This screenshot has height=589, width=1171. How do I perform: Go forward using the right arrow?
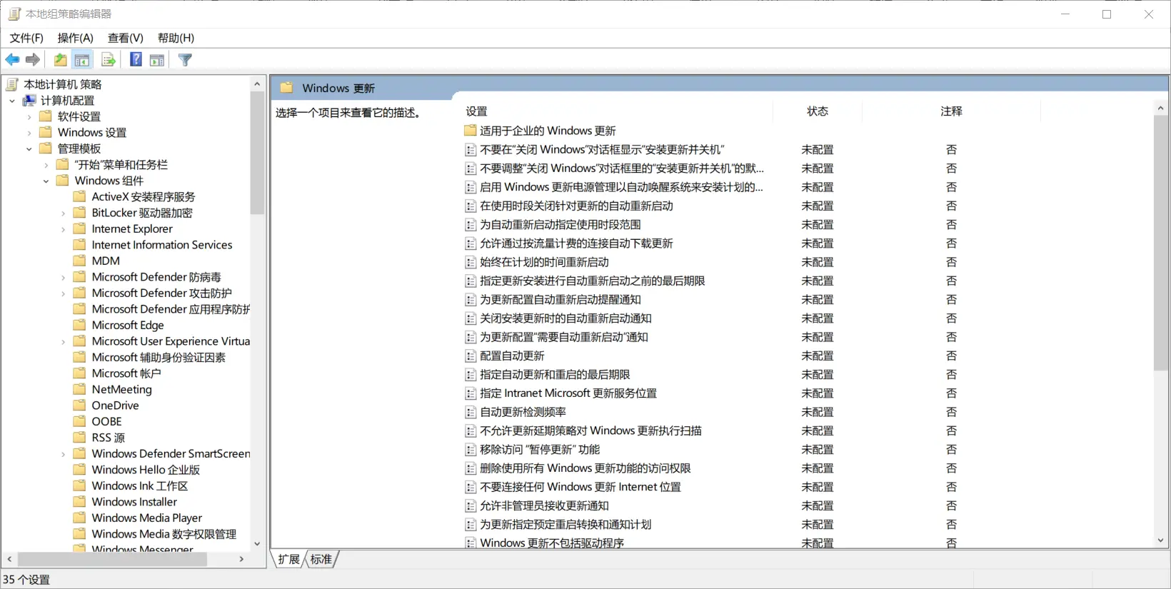[x=33, y=60]
